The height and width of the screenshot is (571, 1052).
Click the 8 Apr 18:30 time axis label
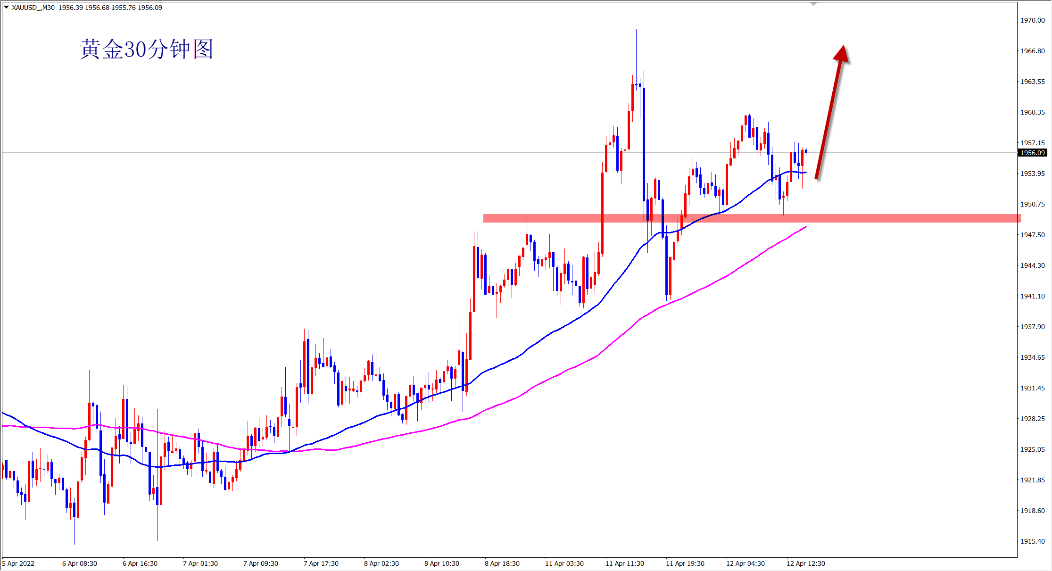[502, 563]
